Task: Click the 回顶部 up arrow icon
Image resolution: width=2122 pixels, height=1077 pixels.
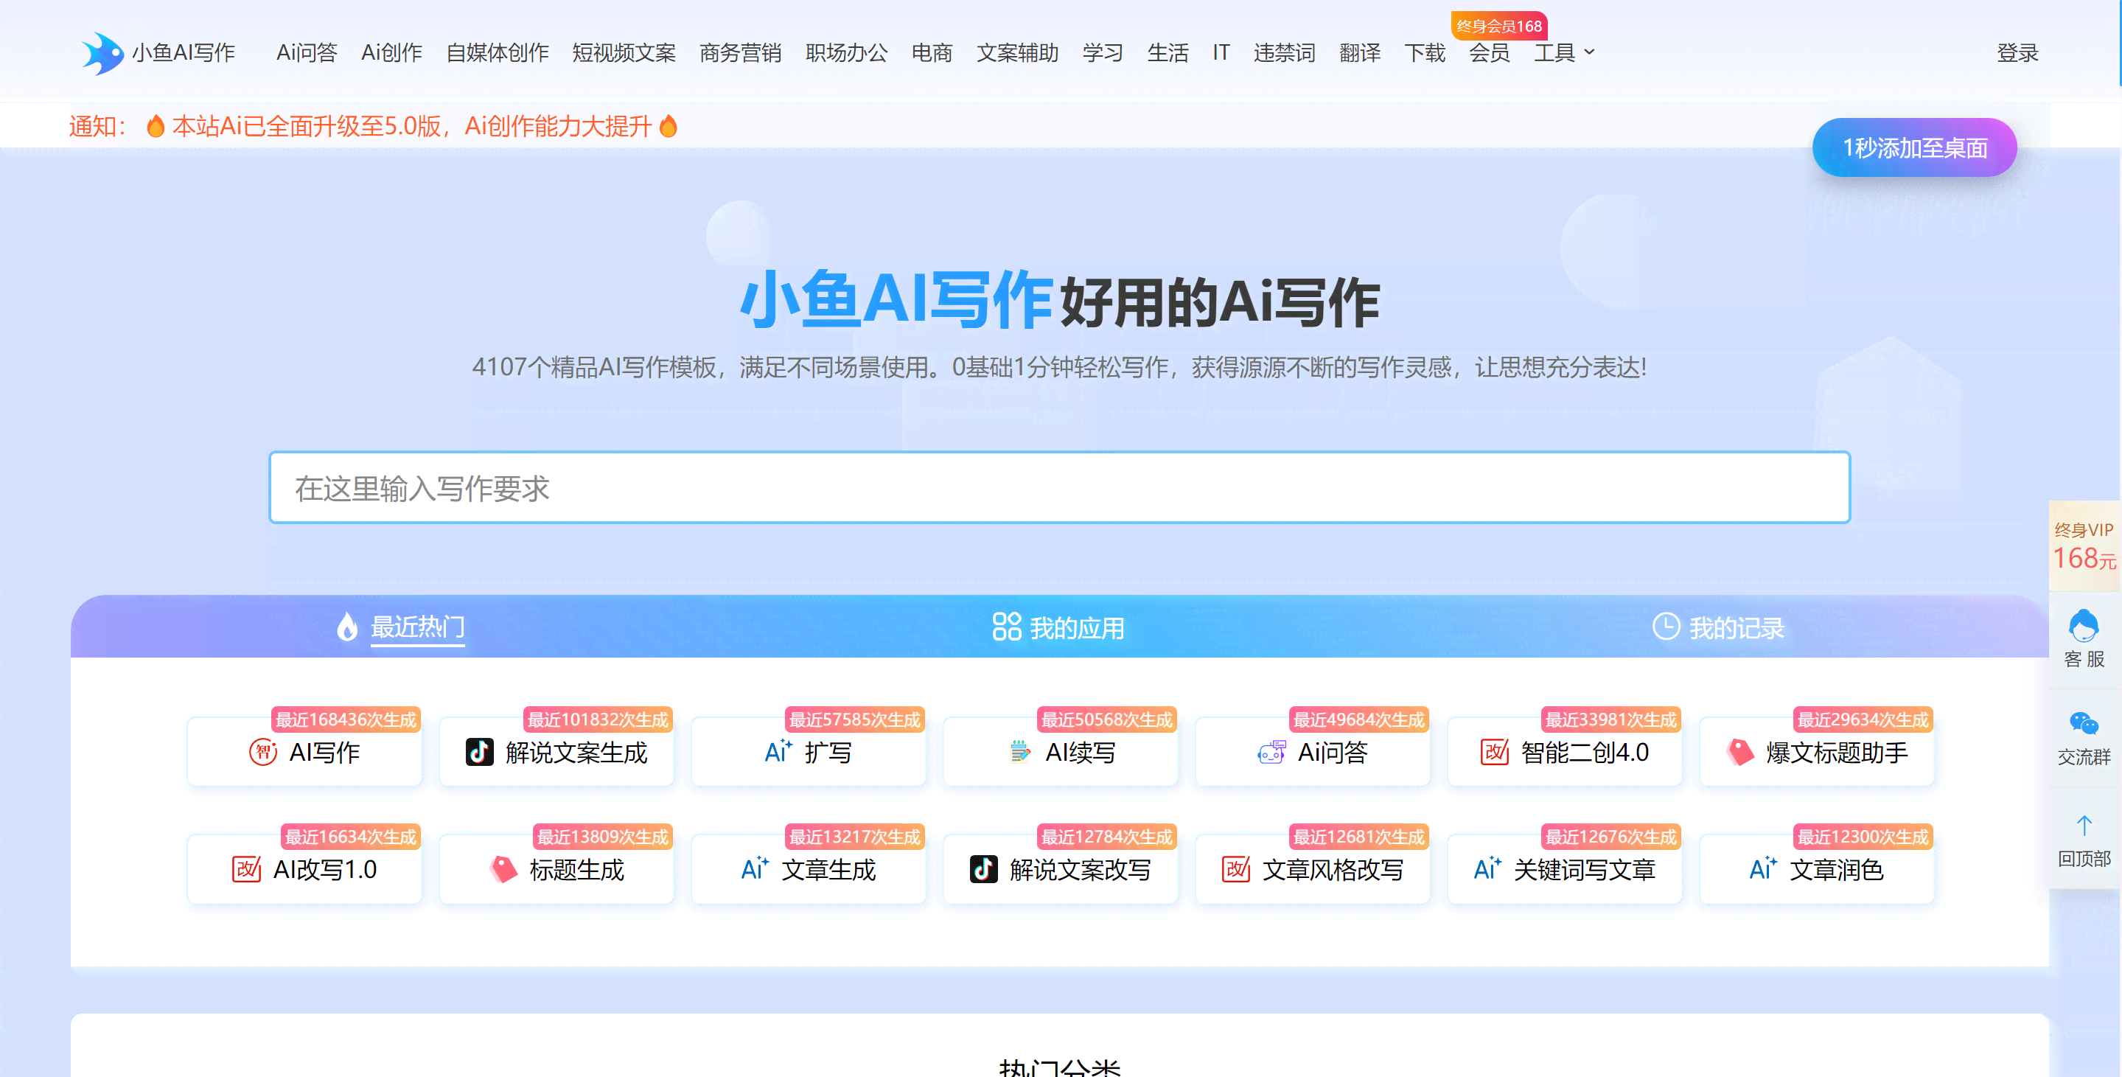Action: click(2084, 826)
